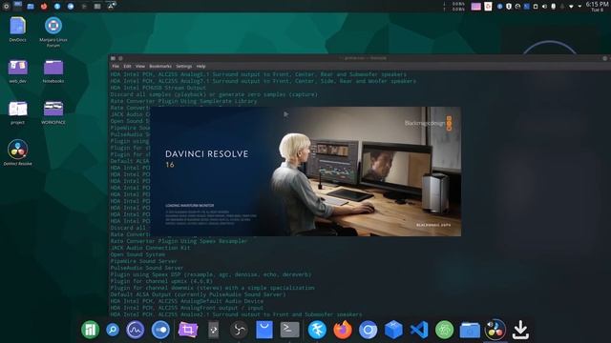Open the dark gray rectangular app icon in the dock
The image size is (611, 343).
click(x=214, y=330)
